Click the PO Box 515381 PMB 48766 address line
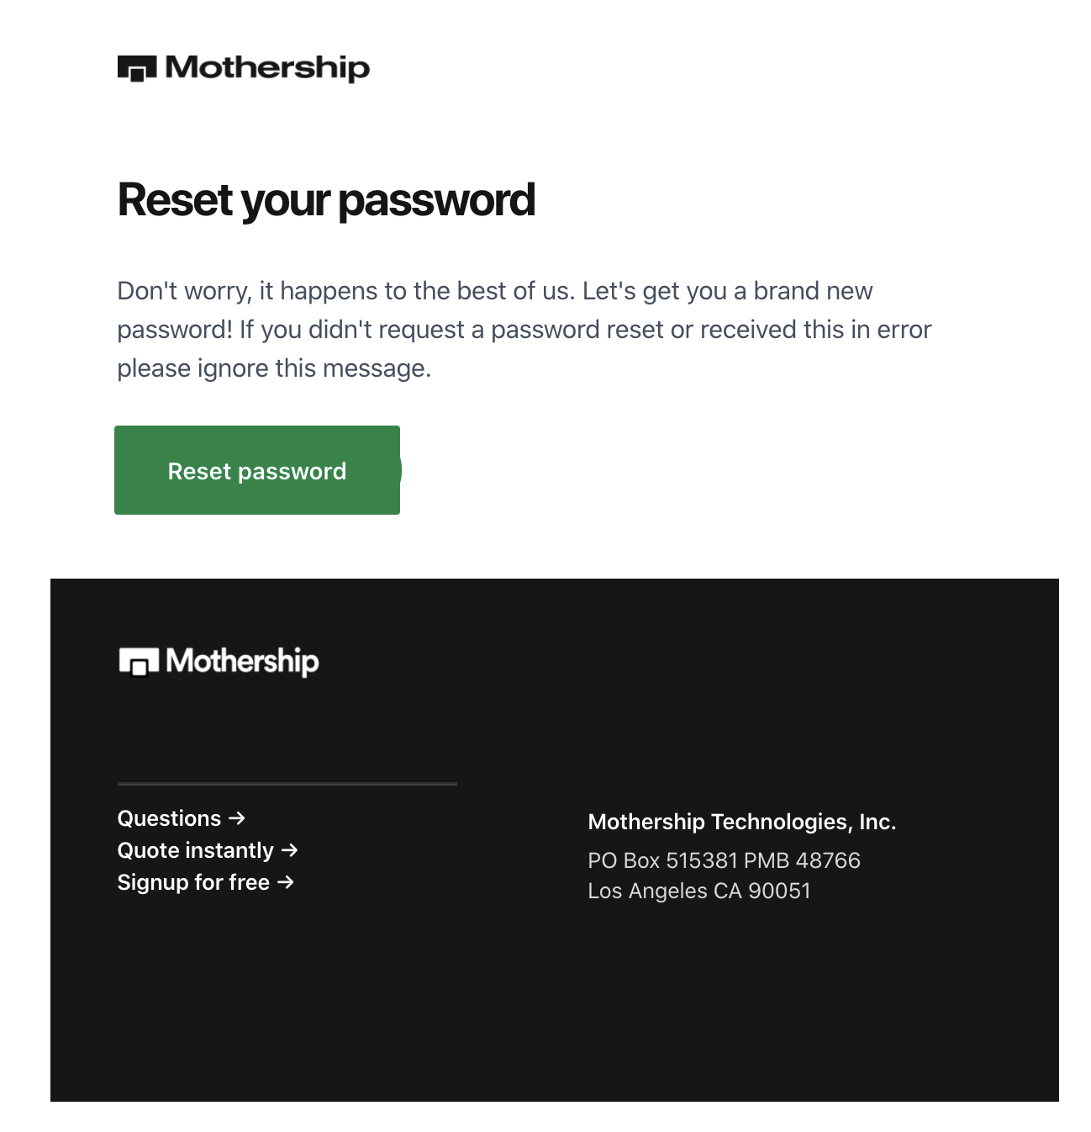This screenshot has width=1091, height=1132. coord(724,860)
